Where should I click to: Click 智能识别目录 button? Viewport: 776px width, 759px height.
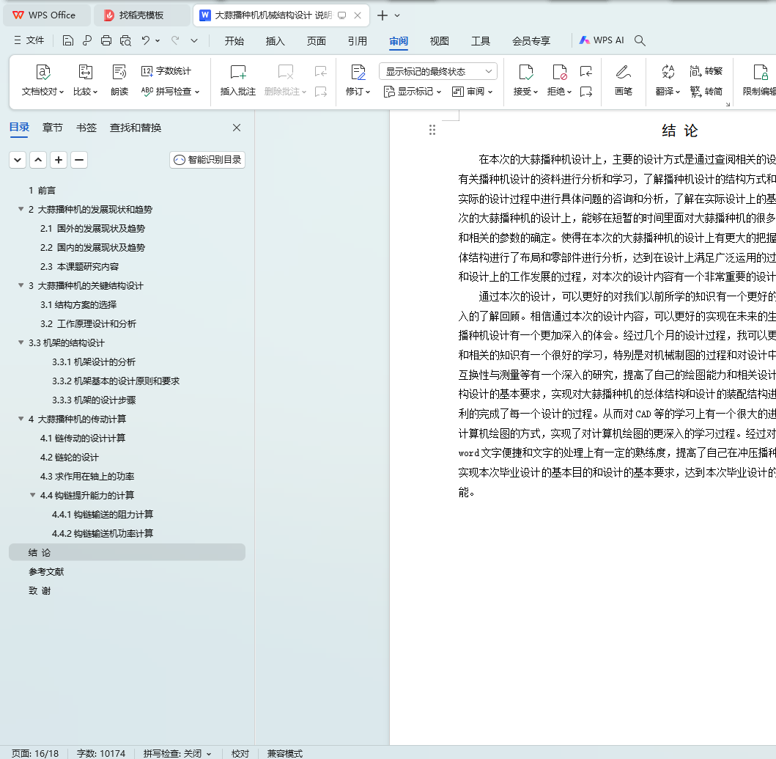[x=207, y=160]
